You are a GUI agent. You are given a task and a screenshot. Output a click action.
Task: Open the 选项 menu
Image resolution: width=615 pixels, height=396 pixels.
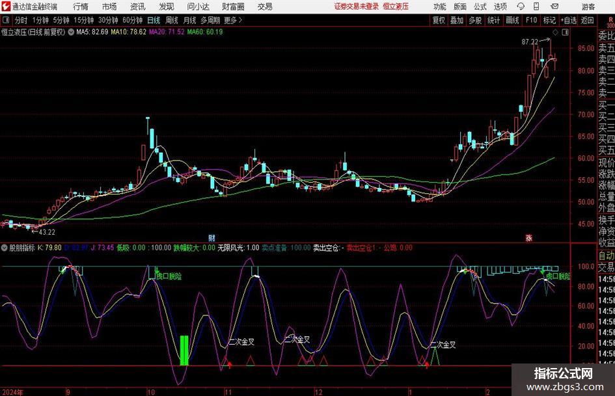(500, 7)
